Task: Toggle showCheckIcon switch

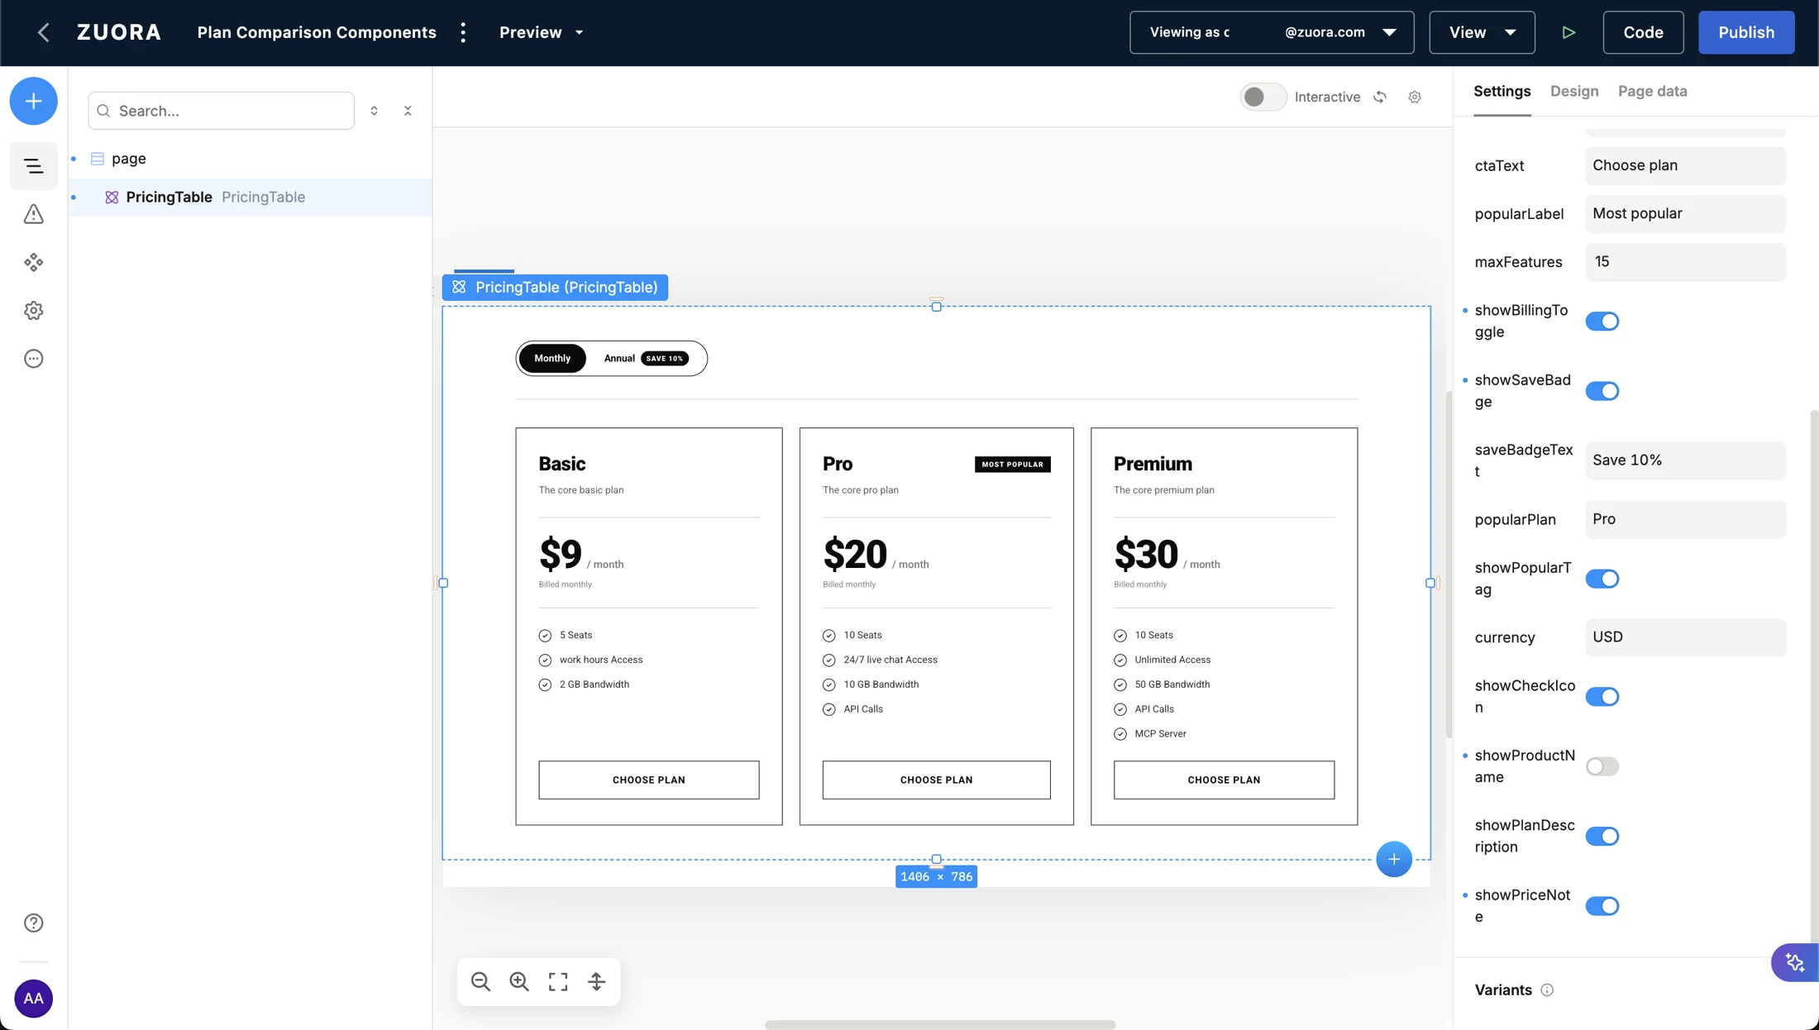Action: click(x=1602, y=697)
